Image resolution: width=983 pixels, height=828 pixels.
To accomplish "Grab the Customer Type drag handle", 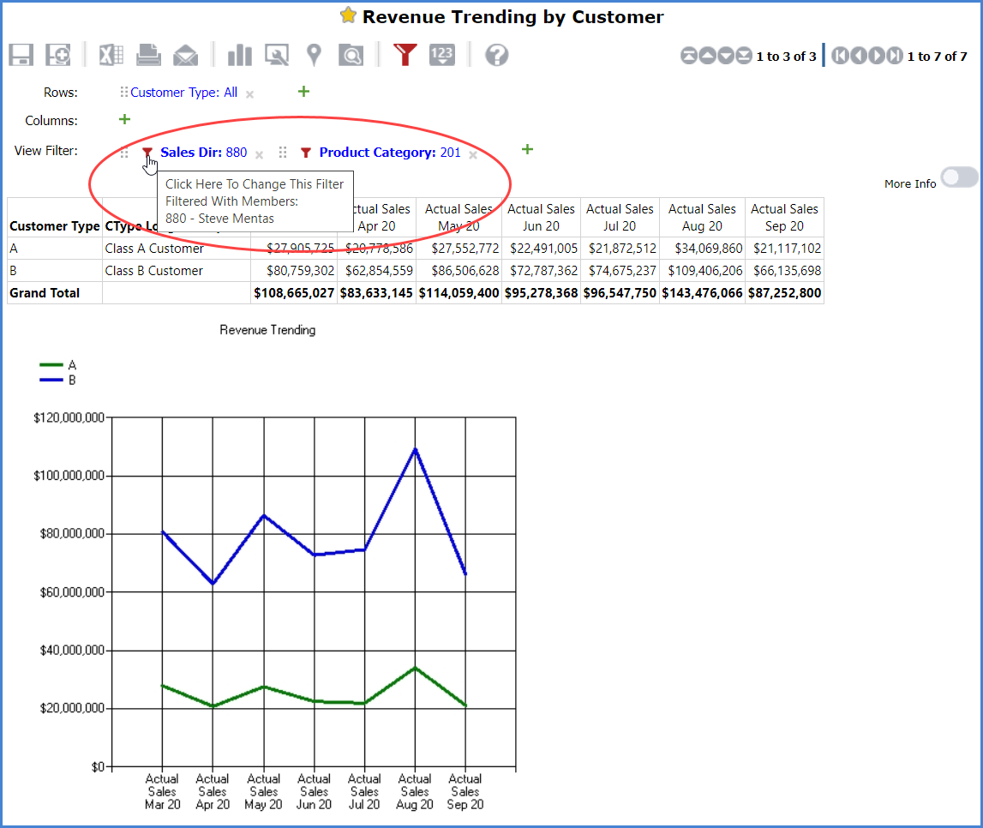I will [x=123, y=92].
